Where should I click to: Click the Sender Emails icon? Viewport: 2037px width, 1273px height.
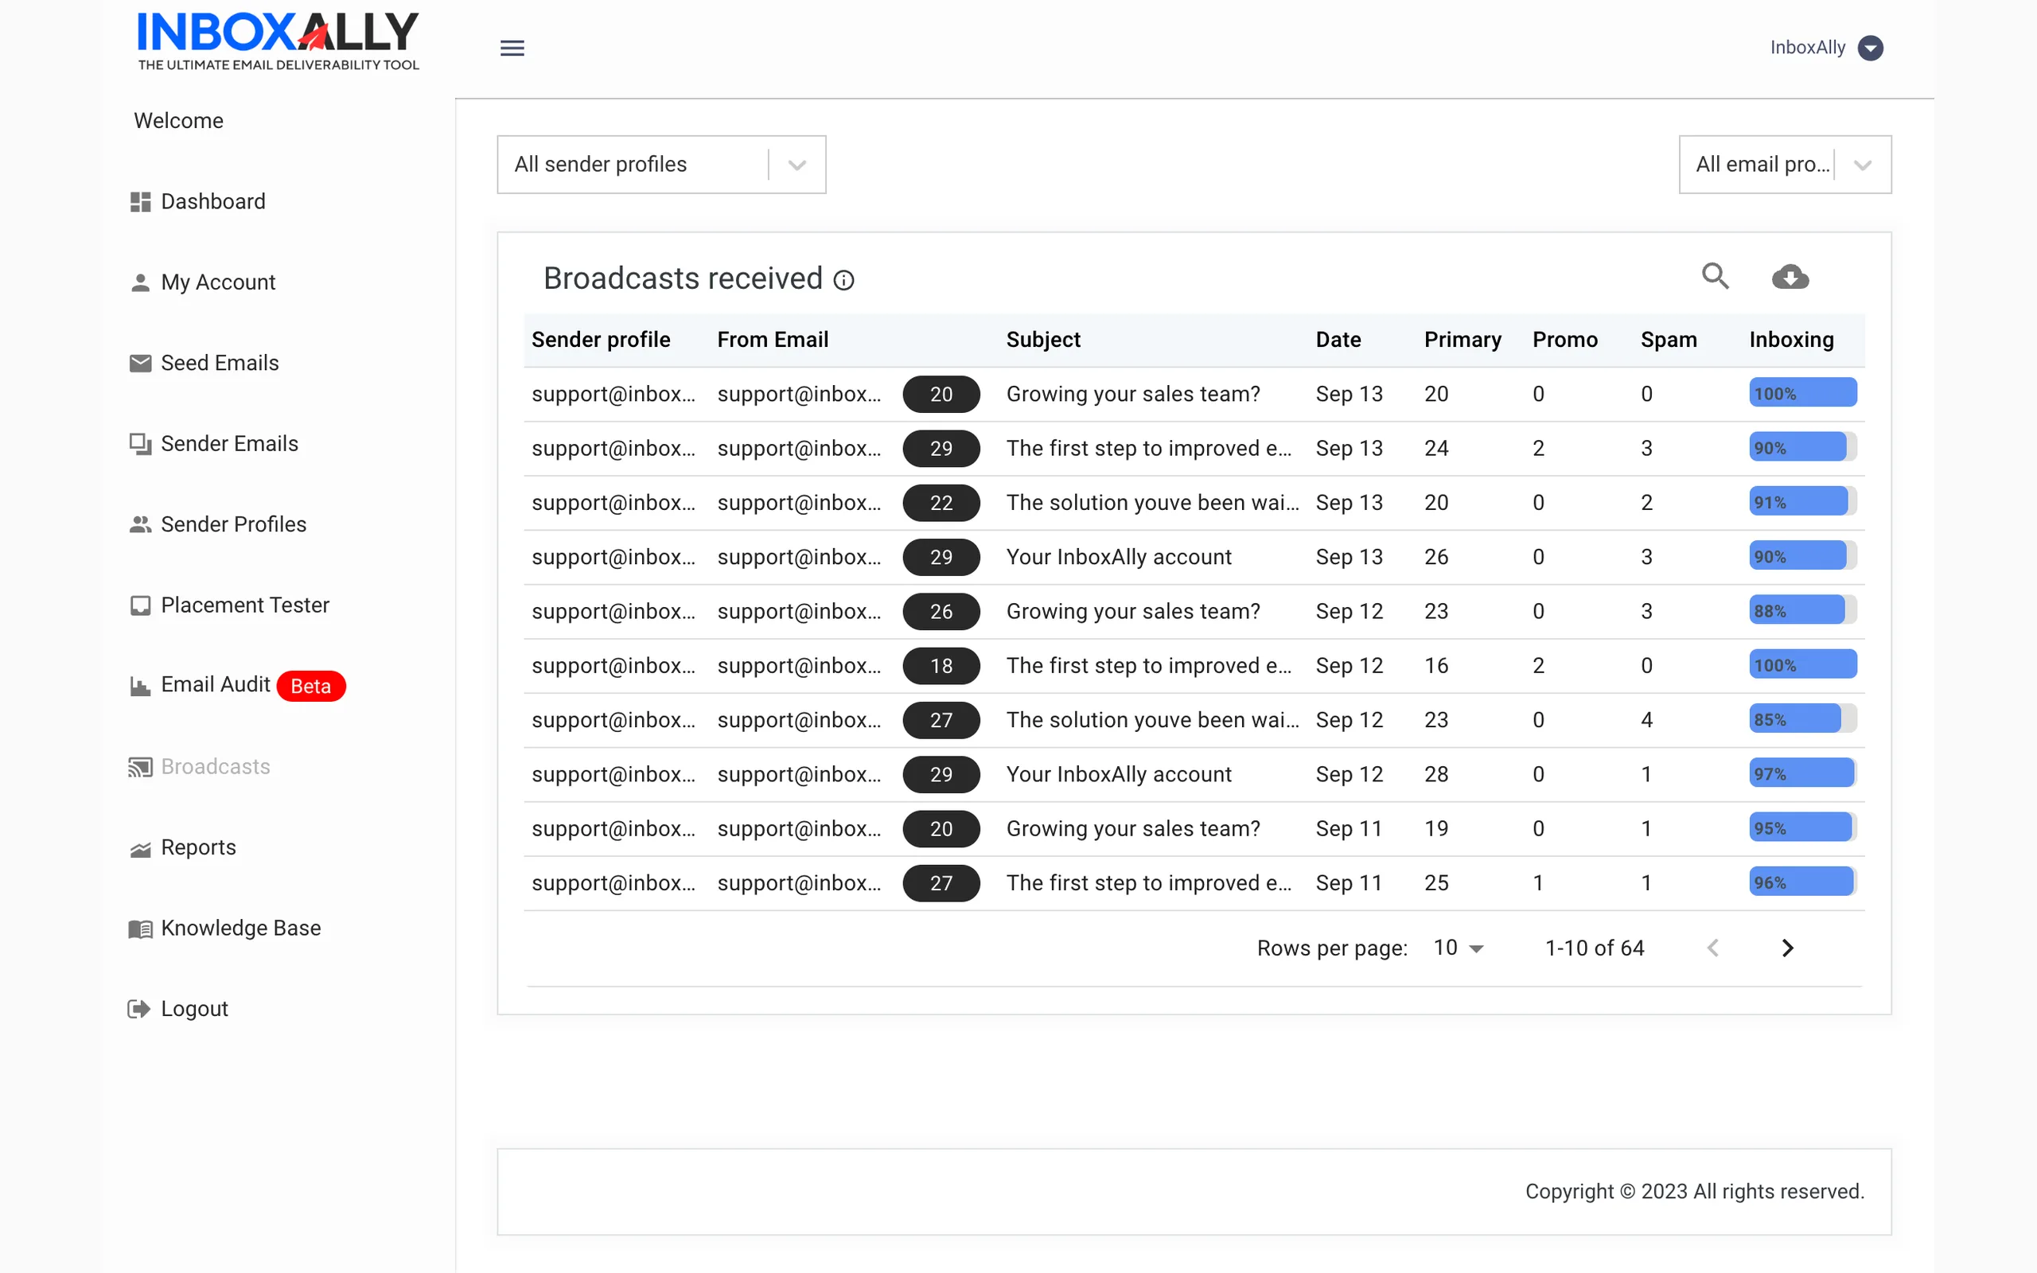[141, 444]
